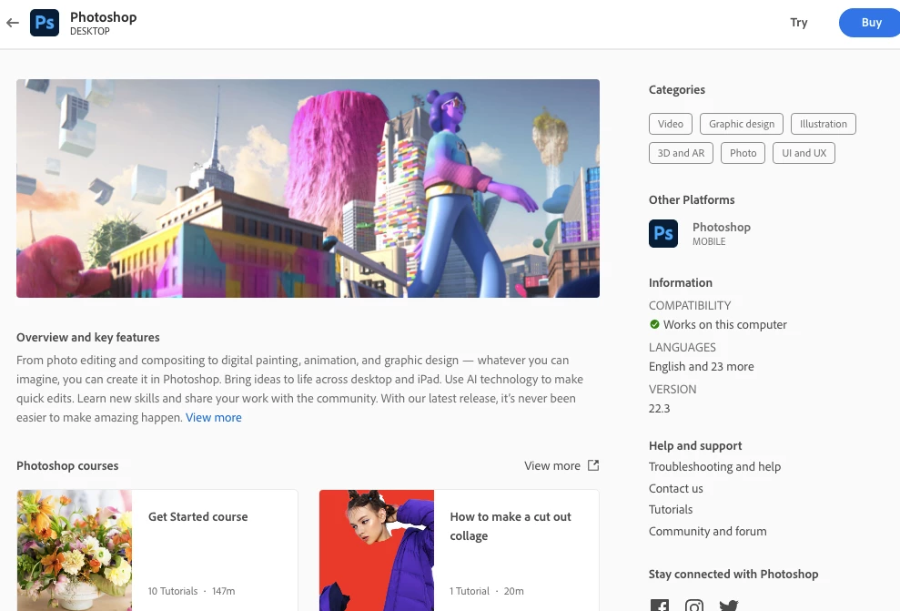
Task: Click the green compatibility checkmark icon
Action: click(x=654, y=324)
